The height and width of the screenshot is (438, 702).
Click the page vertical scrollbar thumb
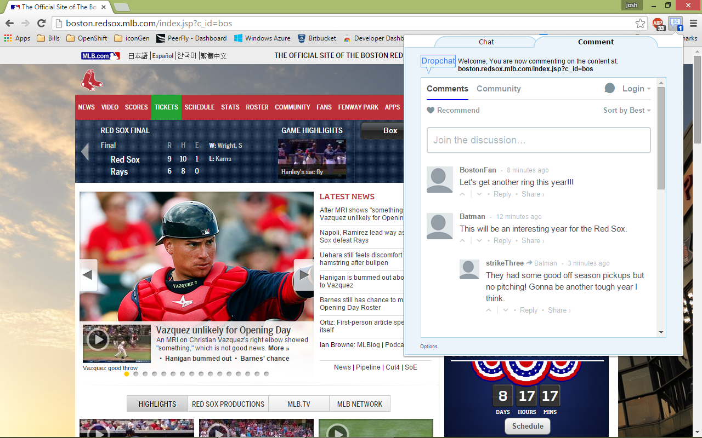coord(697,99)
